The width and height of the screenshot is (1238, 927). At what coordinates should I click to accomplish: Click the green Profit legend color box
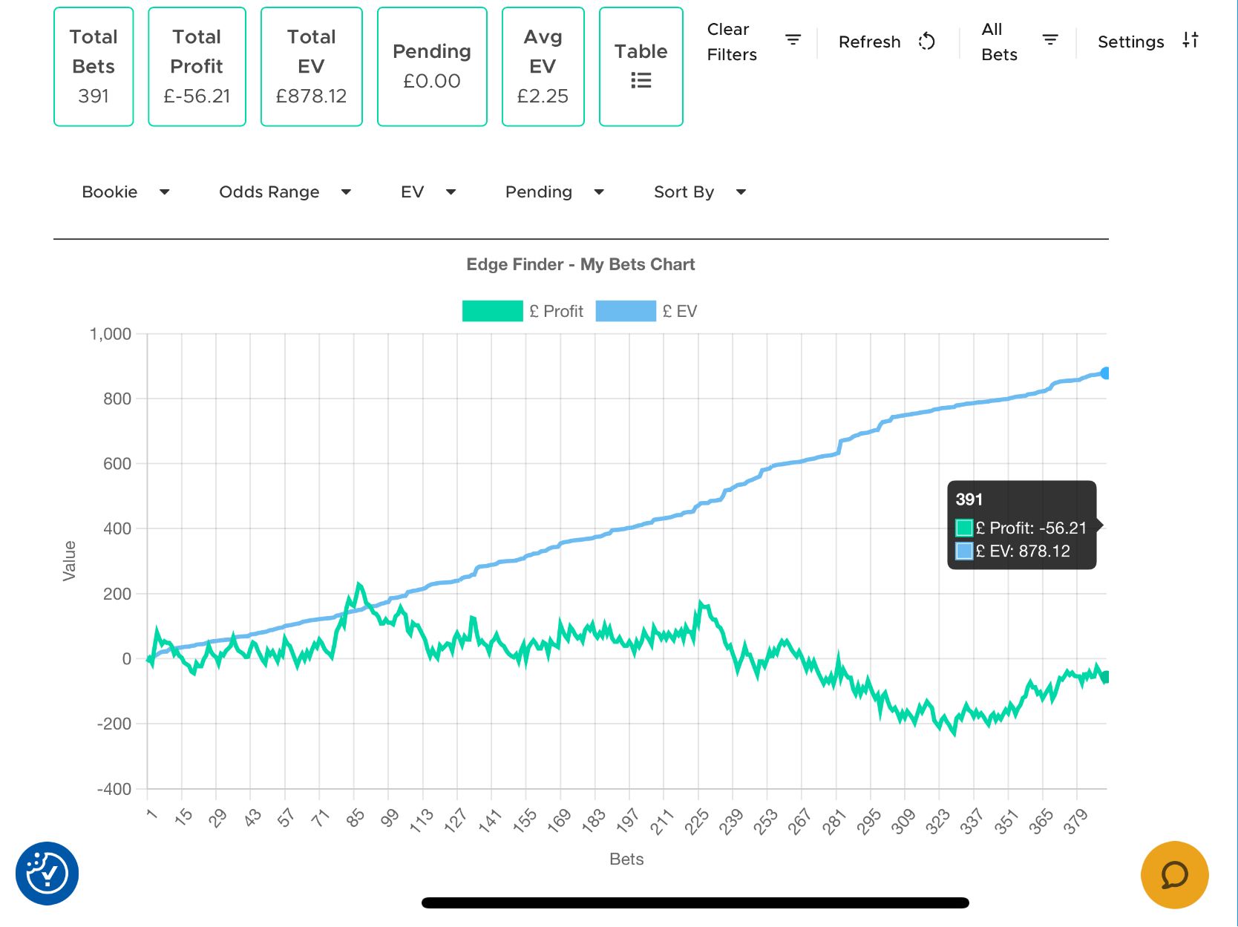492,311
